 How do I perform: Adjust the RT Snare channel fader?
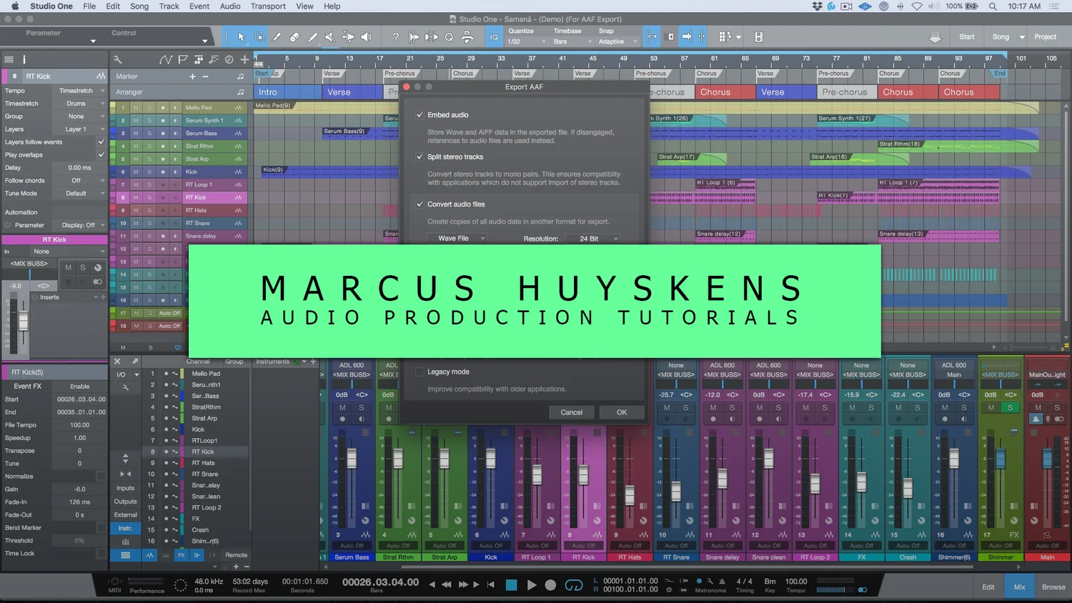point(676,491)
